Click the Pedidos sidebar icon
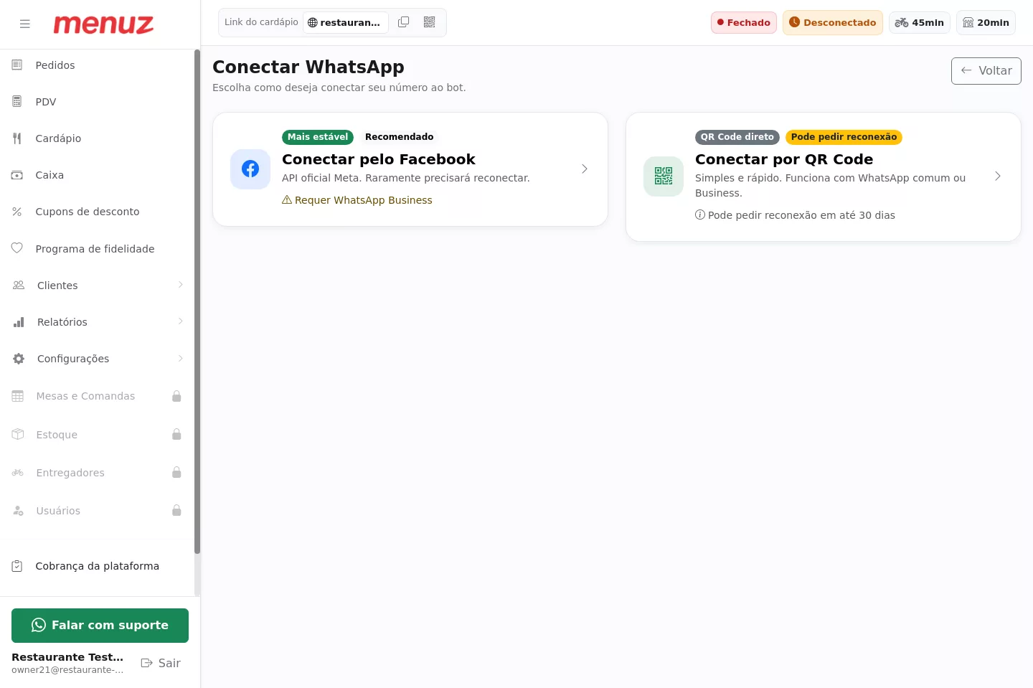The image size is (1033, 688). pos(17,65)
